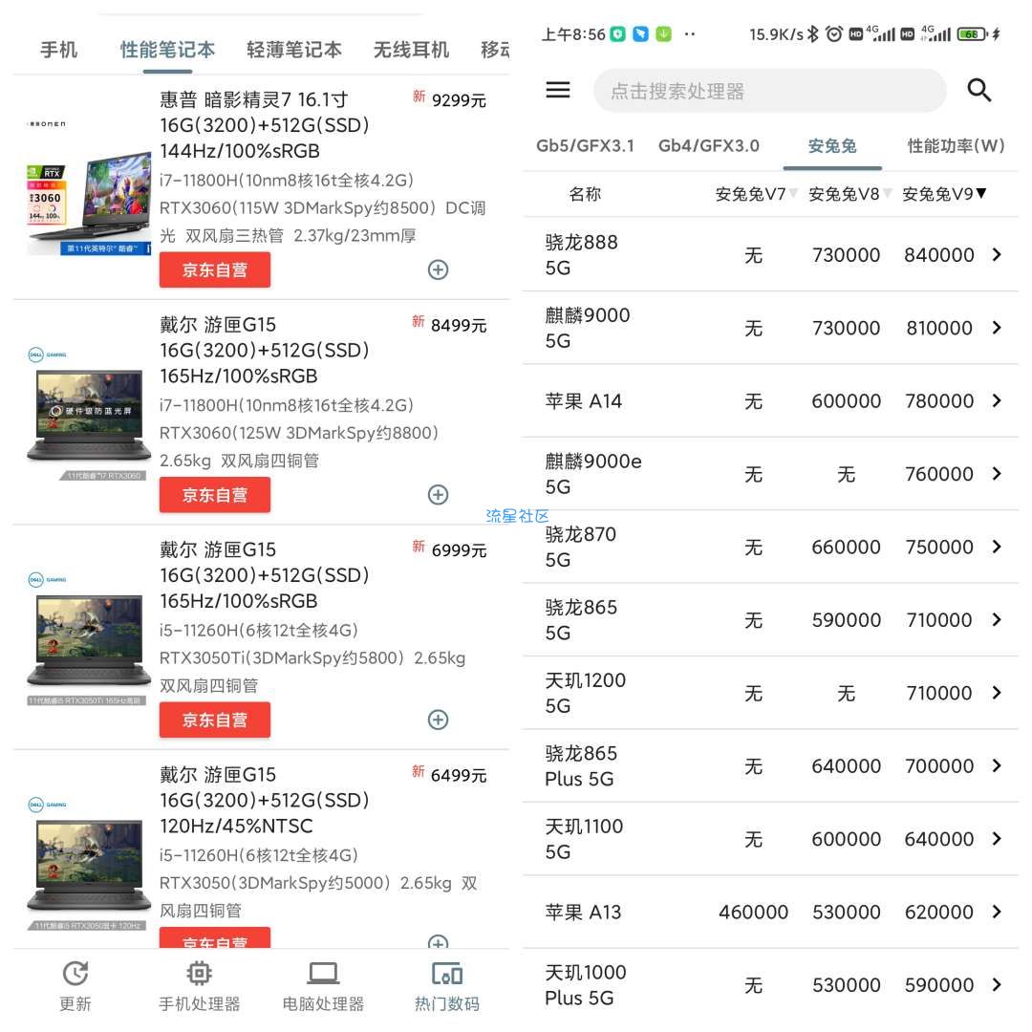Click 京东自营 button for 8499元 戴尔 G15
The width and height of the screenshot is (1032, 1032).
(x=215, y=494)
